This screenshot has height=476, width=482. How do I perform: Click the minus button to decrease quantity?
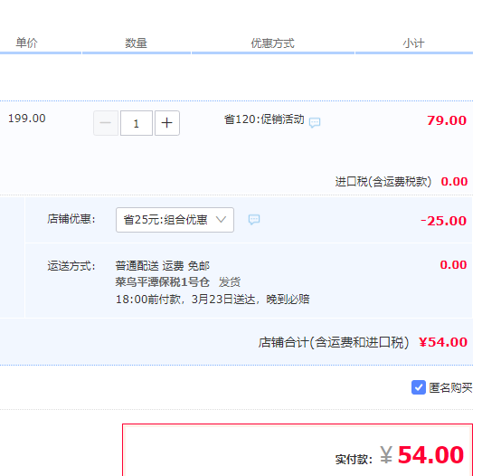click(106, 123)
